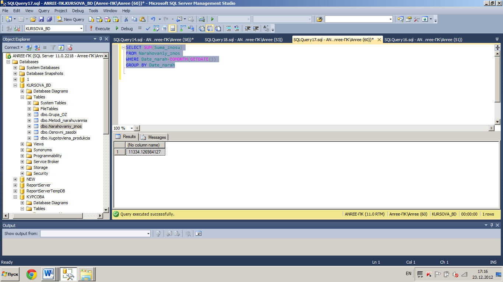Click the Copy icon in toolbar

click(x=134, y=19)
